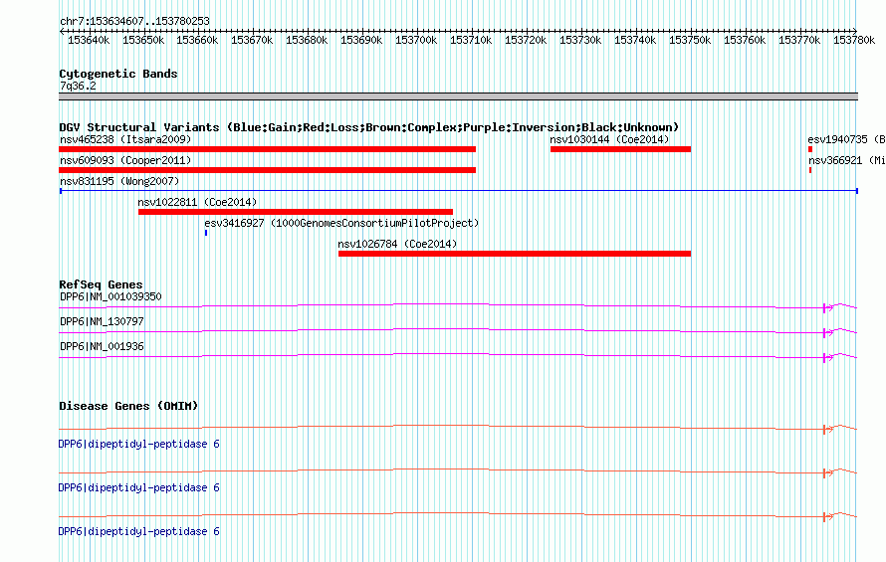886x562 pixels.
Task: Click the small red nsv366921 marker
Action: 810,170
